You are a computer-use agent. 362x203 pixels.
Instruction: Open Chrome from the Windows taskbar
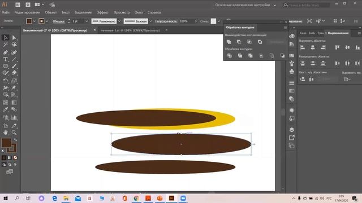tap(136, 198)
